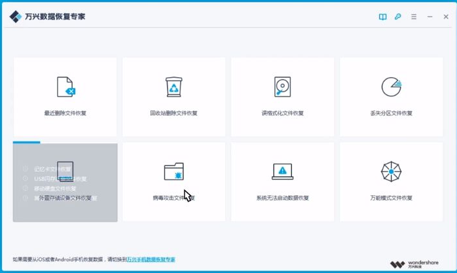Choose the 系统无法启动数据恢复 label
Image resolution: width=457 pixels, height=273 pixels.
282,198
